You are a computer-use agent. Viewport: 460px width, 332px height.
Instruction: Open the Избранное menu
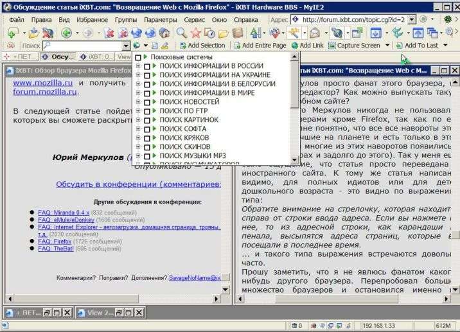[91, 19]
